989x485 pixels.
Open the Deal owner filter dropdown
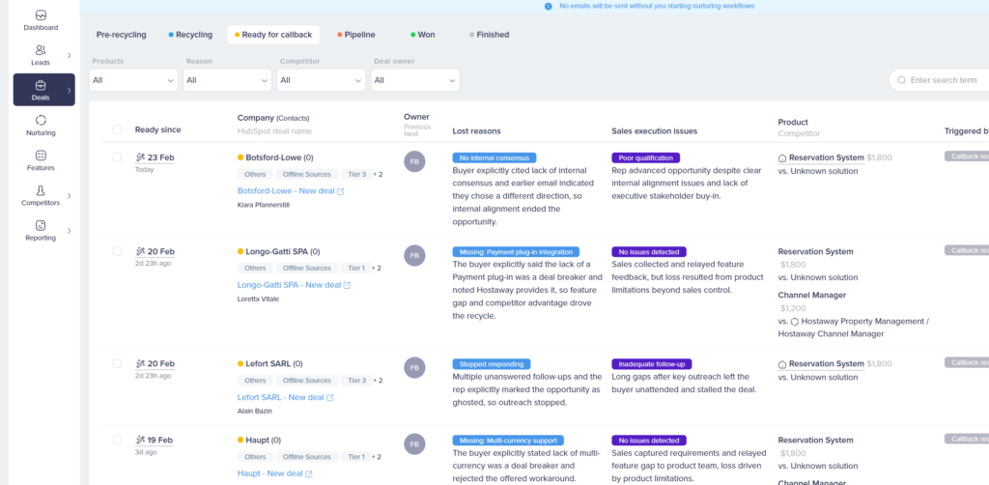click(414, 80)
